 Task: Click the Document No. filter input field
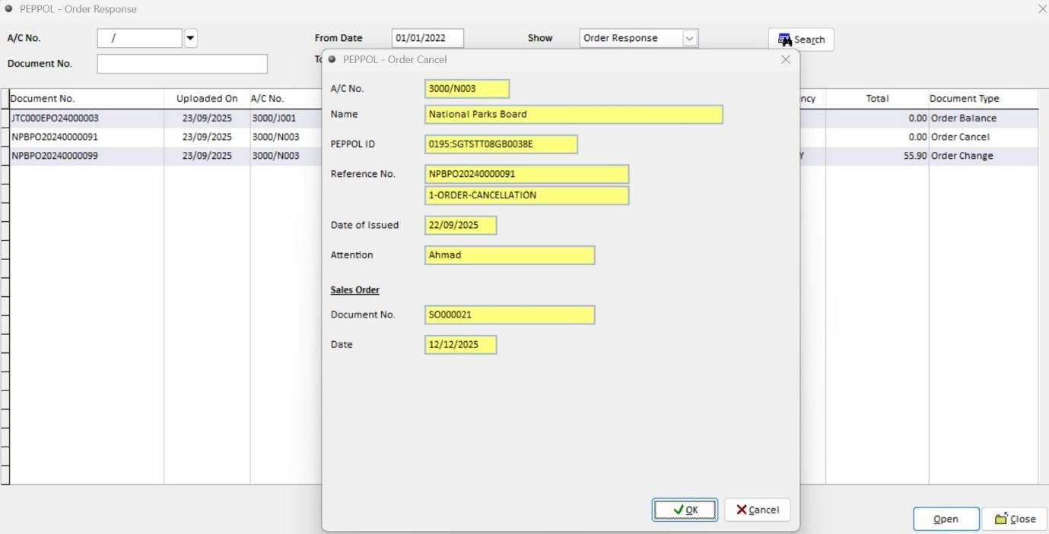tap(183, 64)
